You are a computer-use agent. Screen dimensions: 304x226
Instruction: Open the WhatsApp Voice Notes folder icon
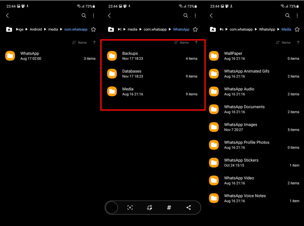coord(214,198)
